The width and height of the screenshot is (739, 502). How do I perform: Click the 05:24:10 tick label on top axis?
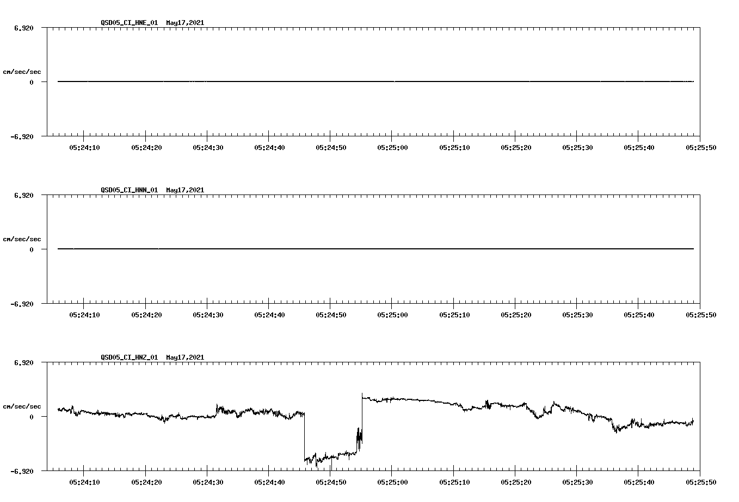point(84,146)
